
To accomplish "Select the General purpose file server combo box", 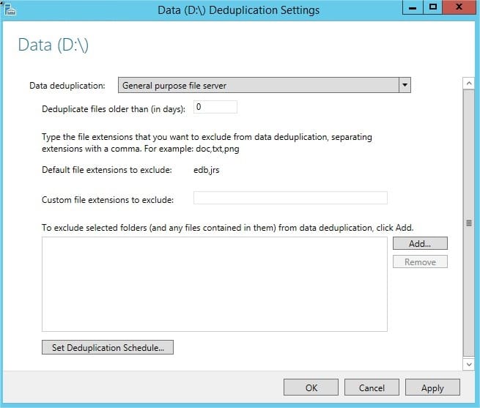I will (x=265, y=85).
